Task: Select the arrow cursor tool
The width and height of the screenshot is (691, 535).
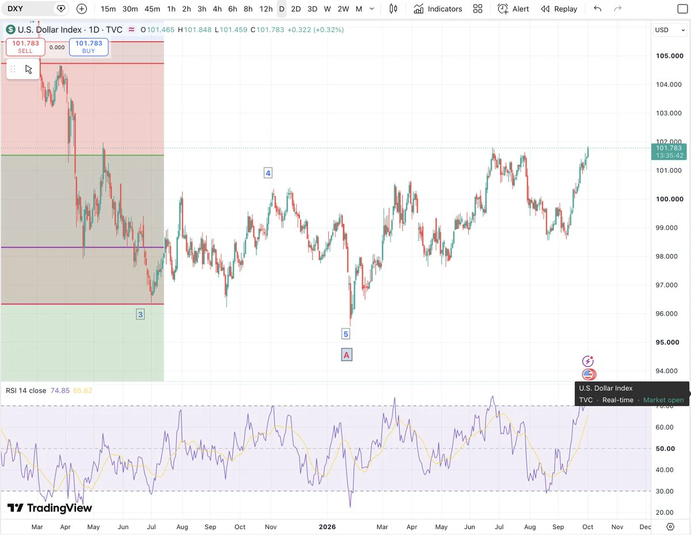Action: click(x=29, y=70)
